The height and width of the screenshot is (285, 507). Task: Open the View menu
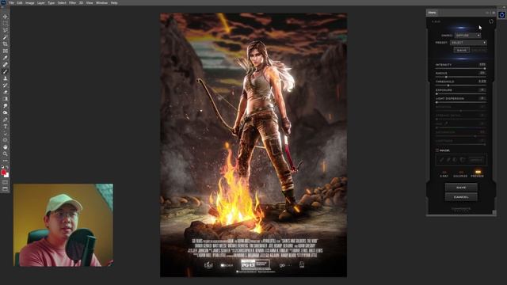90,3
